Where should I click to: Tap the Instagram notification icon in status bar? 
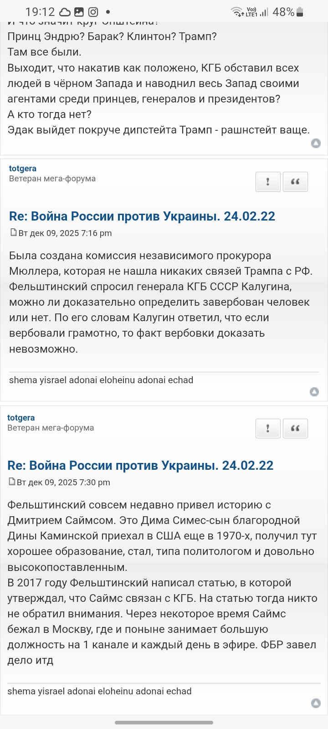(93, 12)
